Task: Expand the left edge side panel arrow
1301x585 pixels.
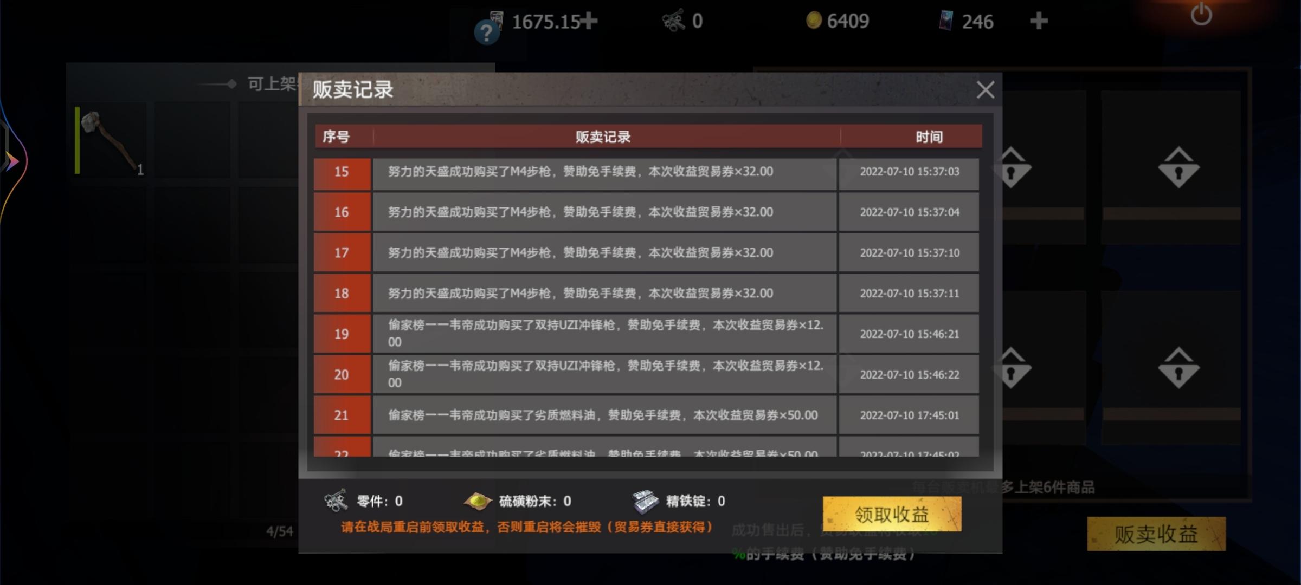Action: coord(12,161)
